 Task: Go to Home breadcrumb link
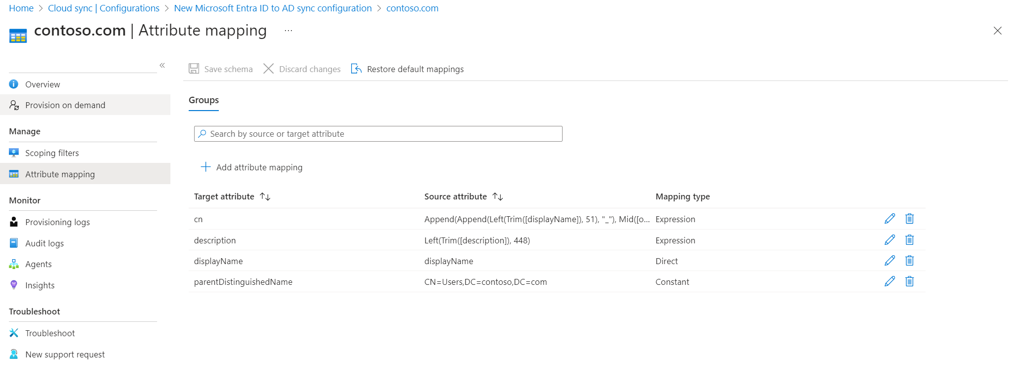tap(21, 8)
